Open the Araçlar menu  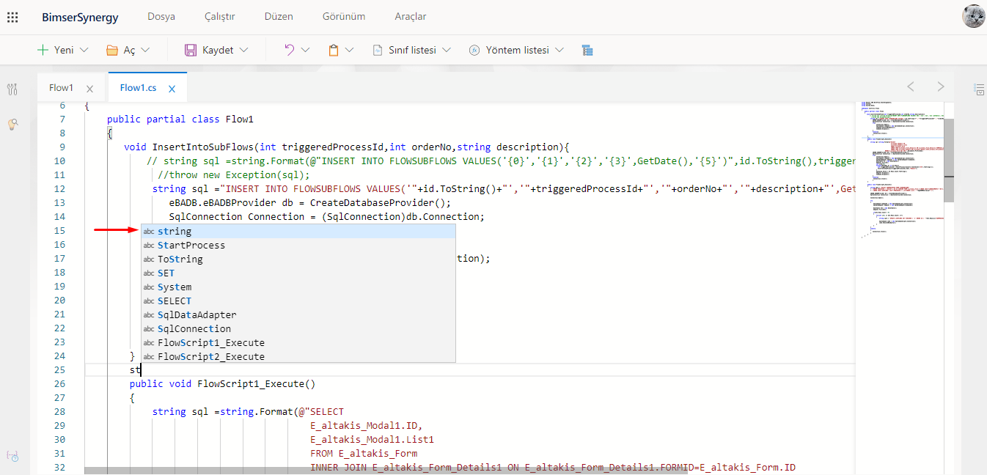point(410,16)
